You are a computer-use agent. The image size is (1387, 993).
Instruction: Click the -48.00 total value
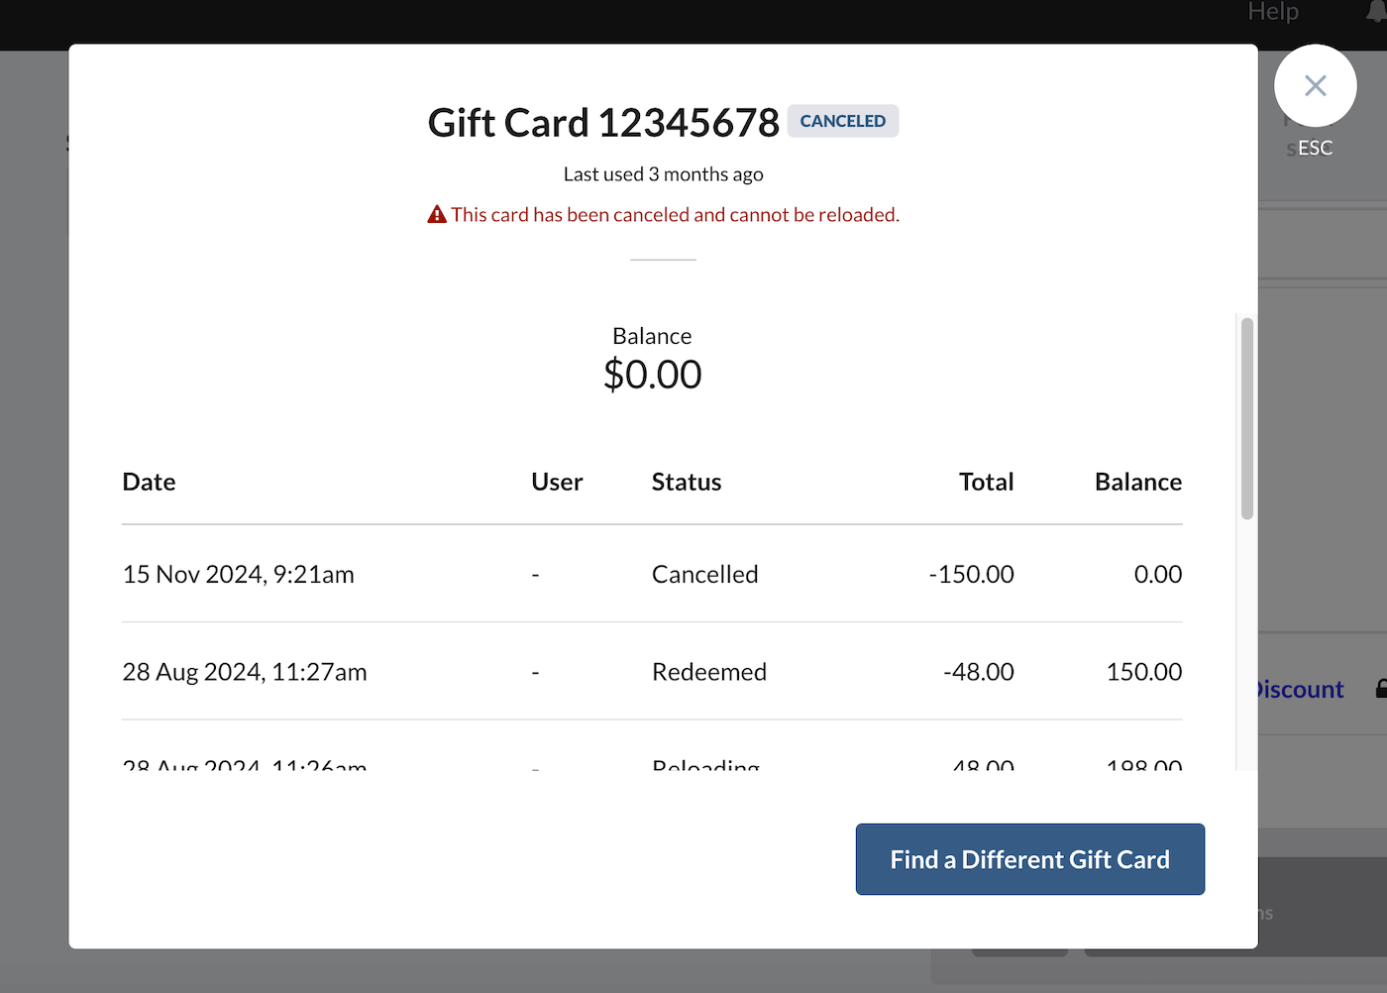tap(978, 672)
